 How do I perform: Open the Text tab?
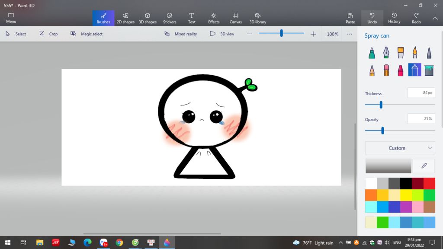click(192, 18)
